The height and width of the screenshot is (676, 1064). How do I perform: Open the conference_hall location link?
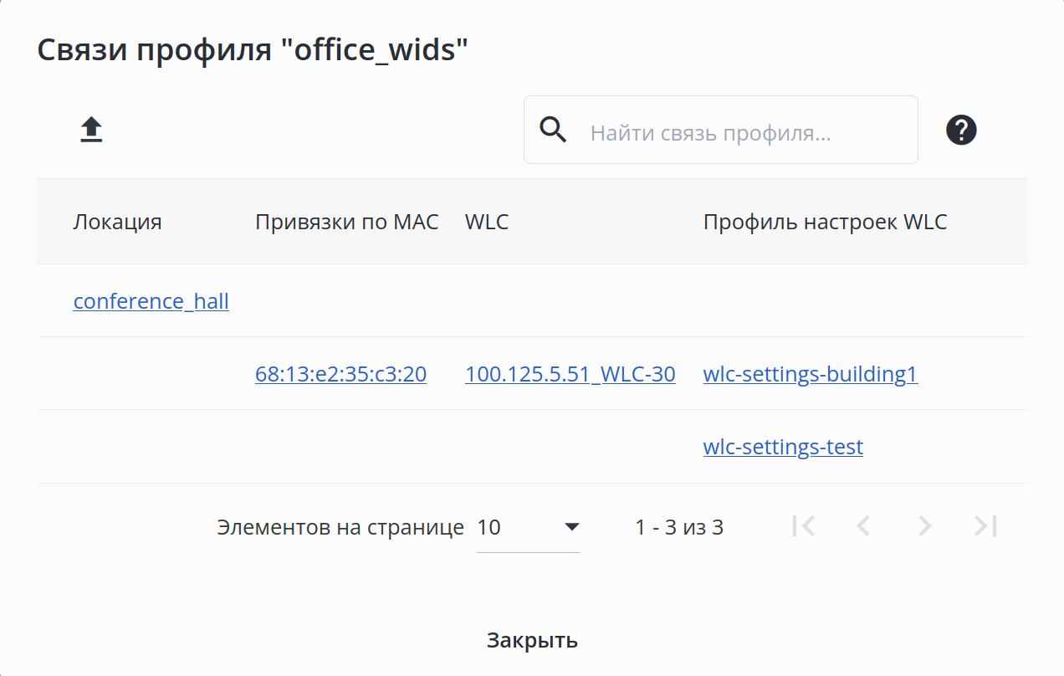pos(151,301)
